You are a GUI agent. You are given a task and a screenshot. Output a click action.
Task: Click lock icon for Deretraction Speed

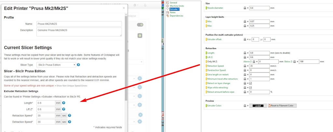(x=245, y=70)
